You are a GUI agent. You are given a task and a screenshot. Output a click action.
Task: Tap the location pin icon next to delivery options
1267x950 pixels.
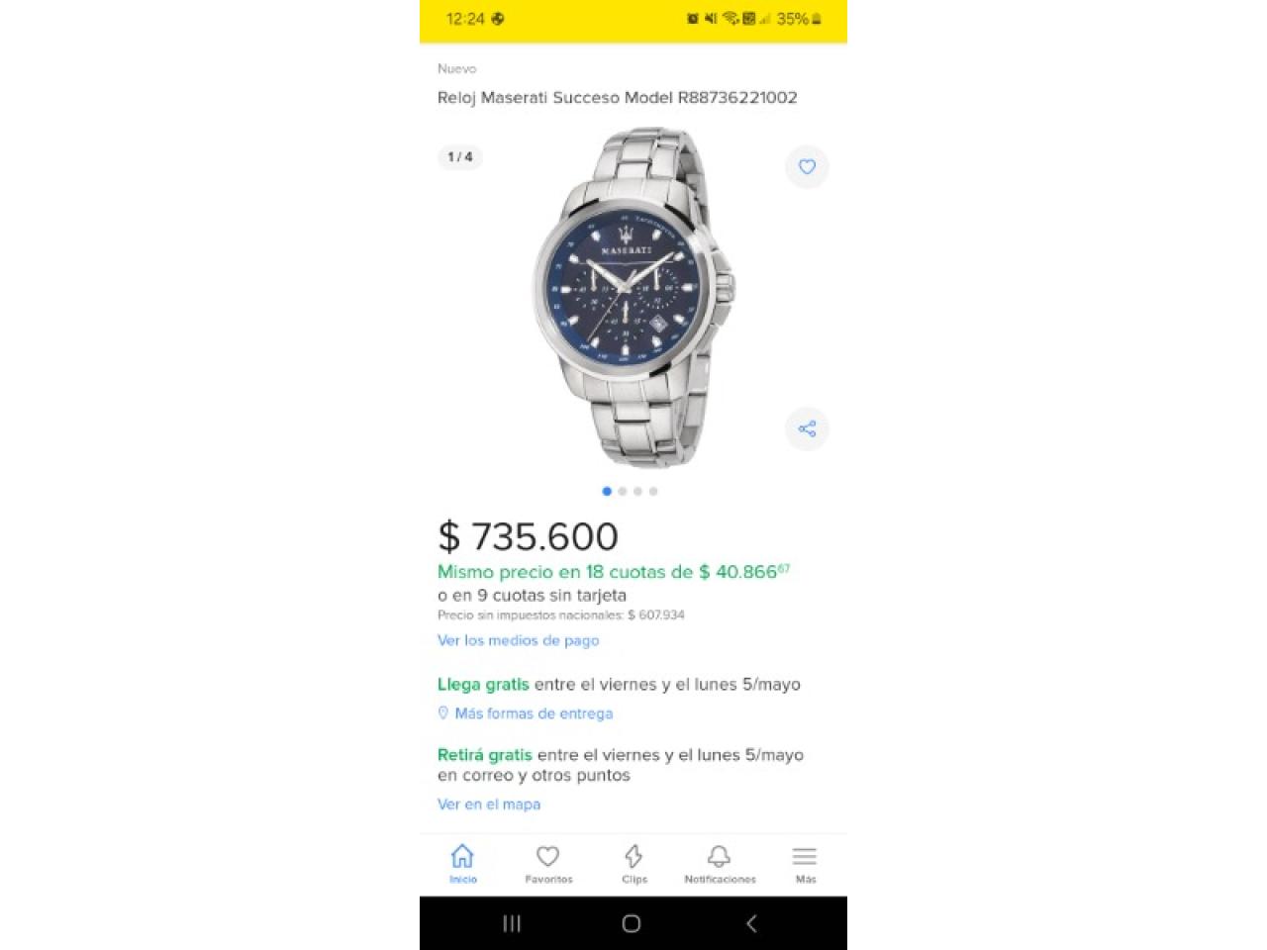coord(443,712)
